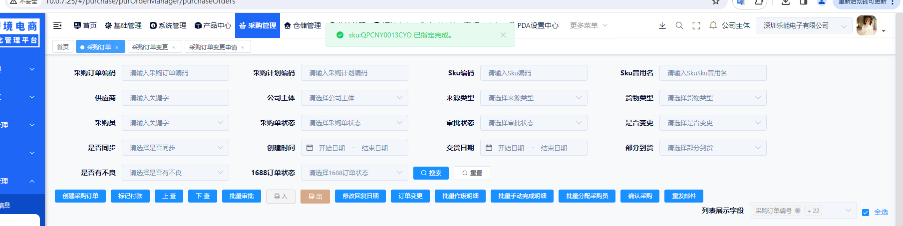Click the 订单变更 button
This screenshot has height=226, width=903.
click(410, 196)
